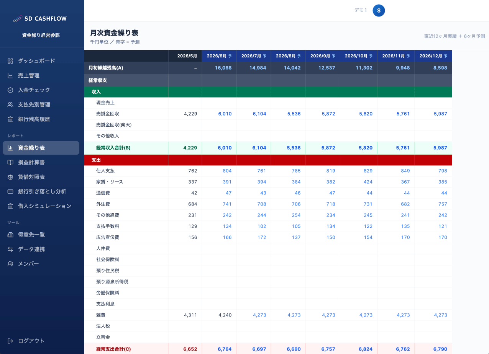Click the 支出 section header
Screen dimensions: 489x354
[x=268, y=160]
